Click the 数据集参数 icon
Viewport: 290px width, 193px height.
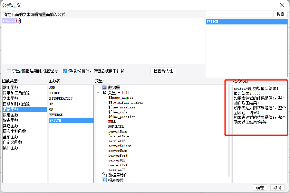click(104, 175)
